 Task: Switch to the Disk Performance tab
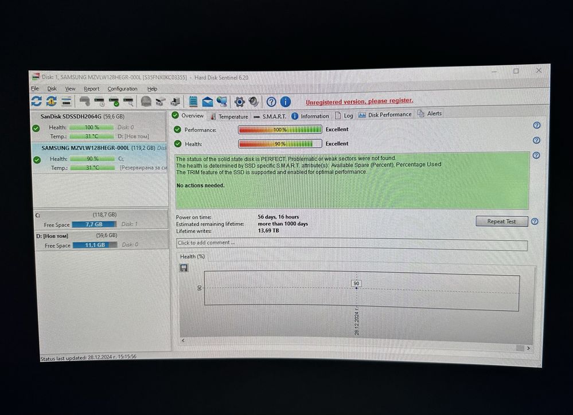click(x=385, y=115)
